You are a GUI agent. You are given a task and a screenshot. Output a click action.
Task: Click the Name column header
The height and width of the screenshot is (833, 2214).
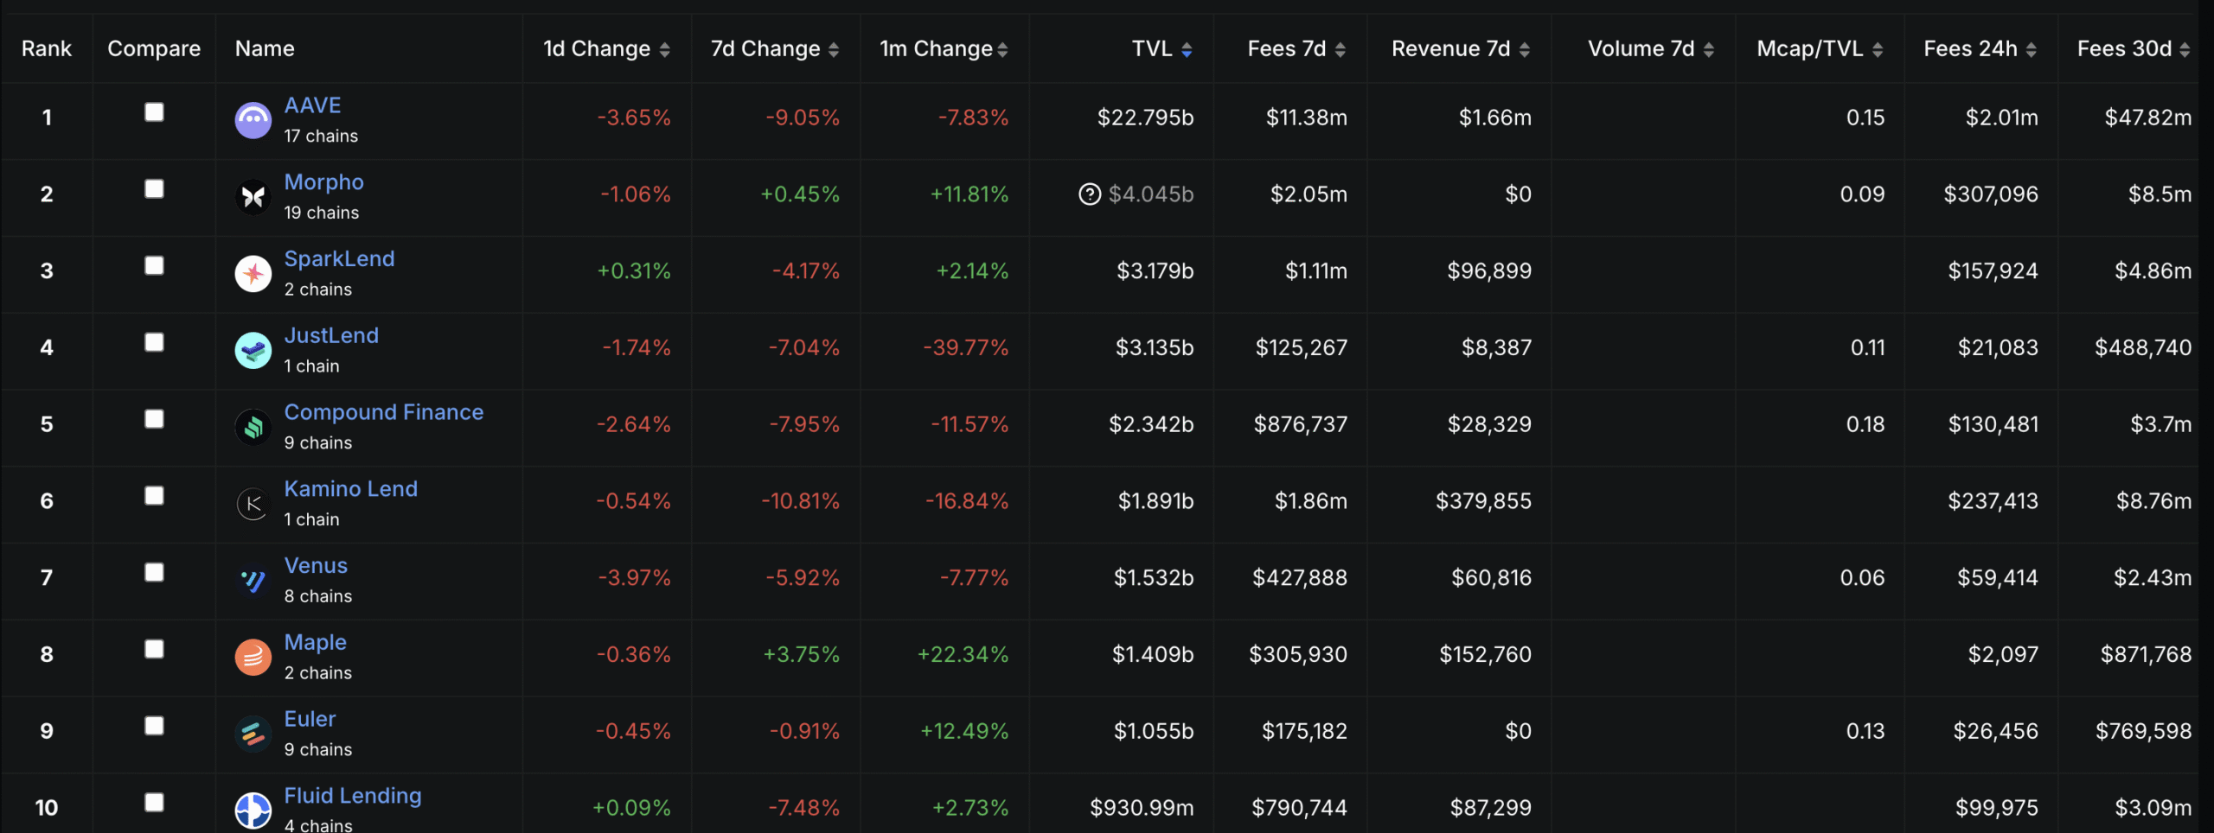(x=265, y=49)
